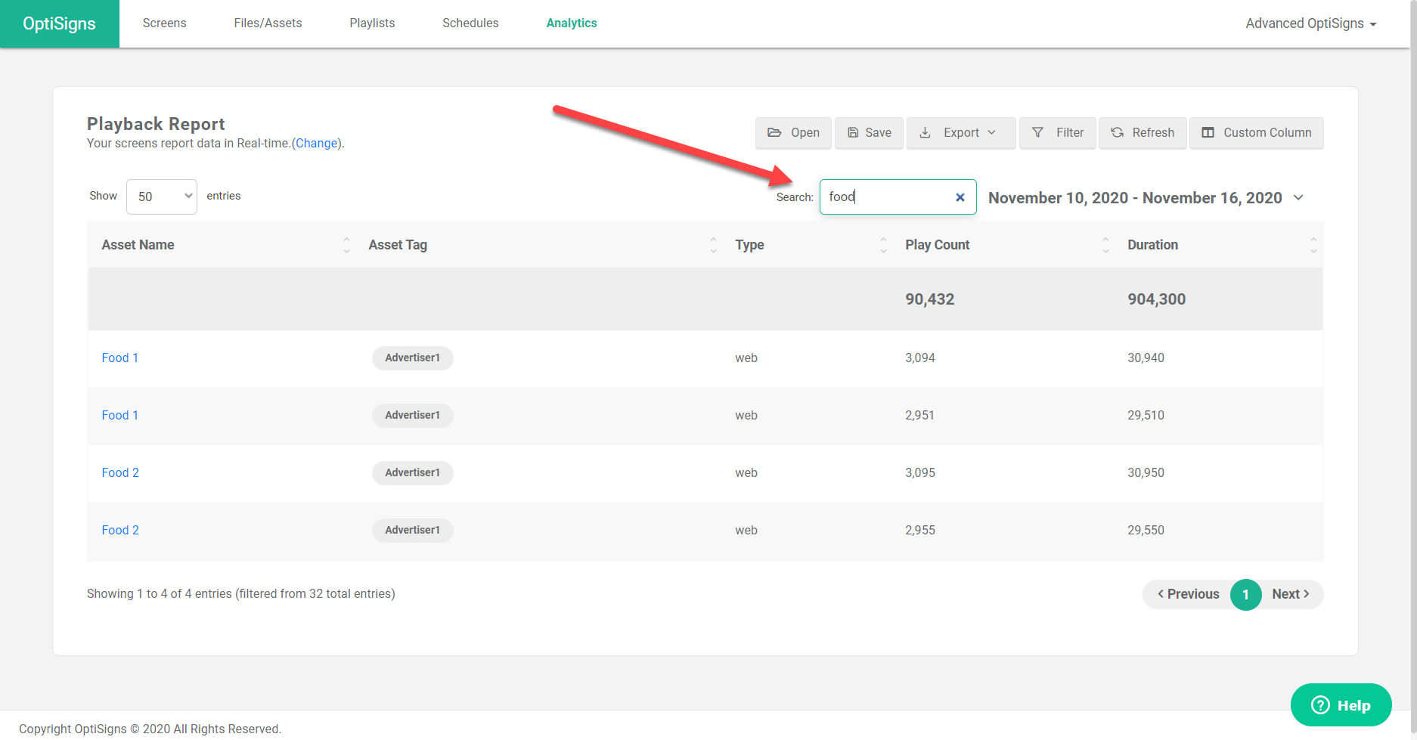The width and height of the screenshot is (1417, 740).
Task: Select the Analytics tab
Action: (x=572, y=23)
